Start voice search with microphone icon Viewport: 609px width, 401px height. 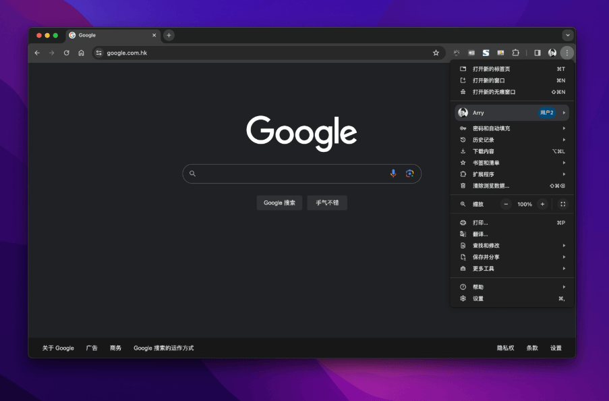point(393,173)
